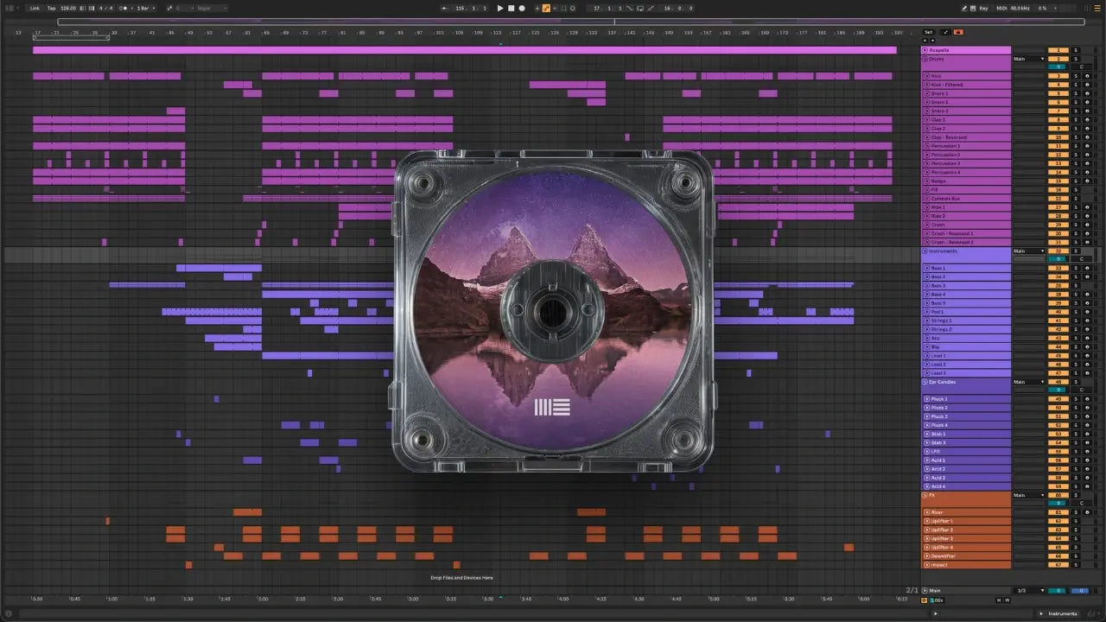This screenshot has width=1106, height=622.
Task: Click the Kick track's play icon
Action: (x=927, y=77)
